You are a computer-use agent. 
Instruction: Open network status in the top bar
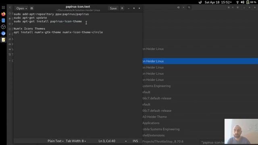[237, 2]
